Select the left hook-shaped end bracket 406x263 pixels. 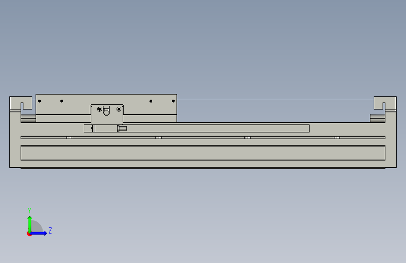pos(21,103)
